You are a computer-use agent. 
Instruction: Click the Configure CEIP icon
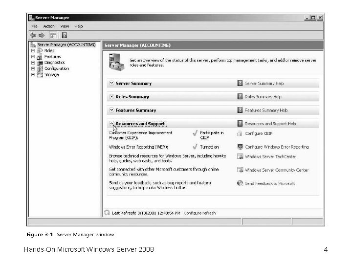[x=240, y=133]
